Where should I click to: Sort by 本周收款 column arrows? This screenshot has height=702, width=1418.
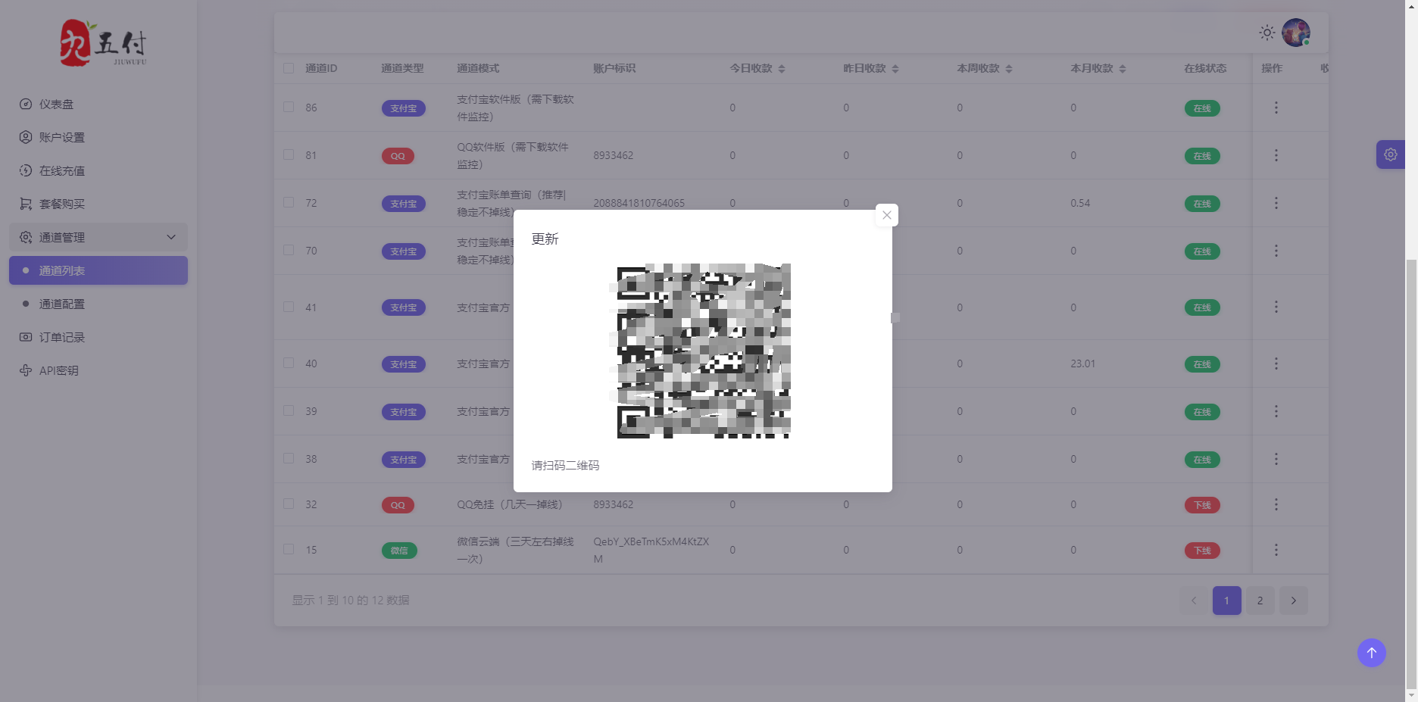(x=1009, y=69)
